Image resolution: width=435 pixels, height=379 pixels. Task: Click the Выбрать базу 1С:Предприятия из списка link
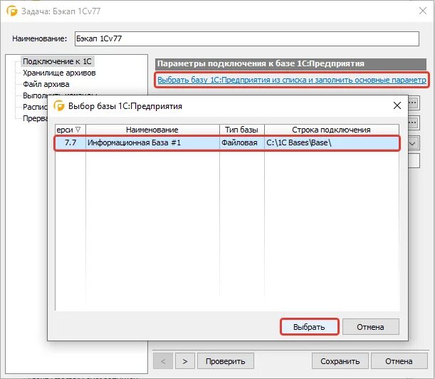tap(292, 80)
